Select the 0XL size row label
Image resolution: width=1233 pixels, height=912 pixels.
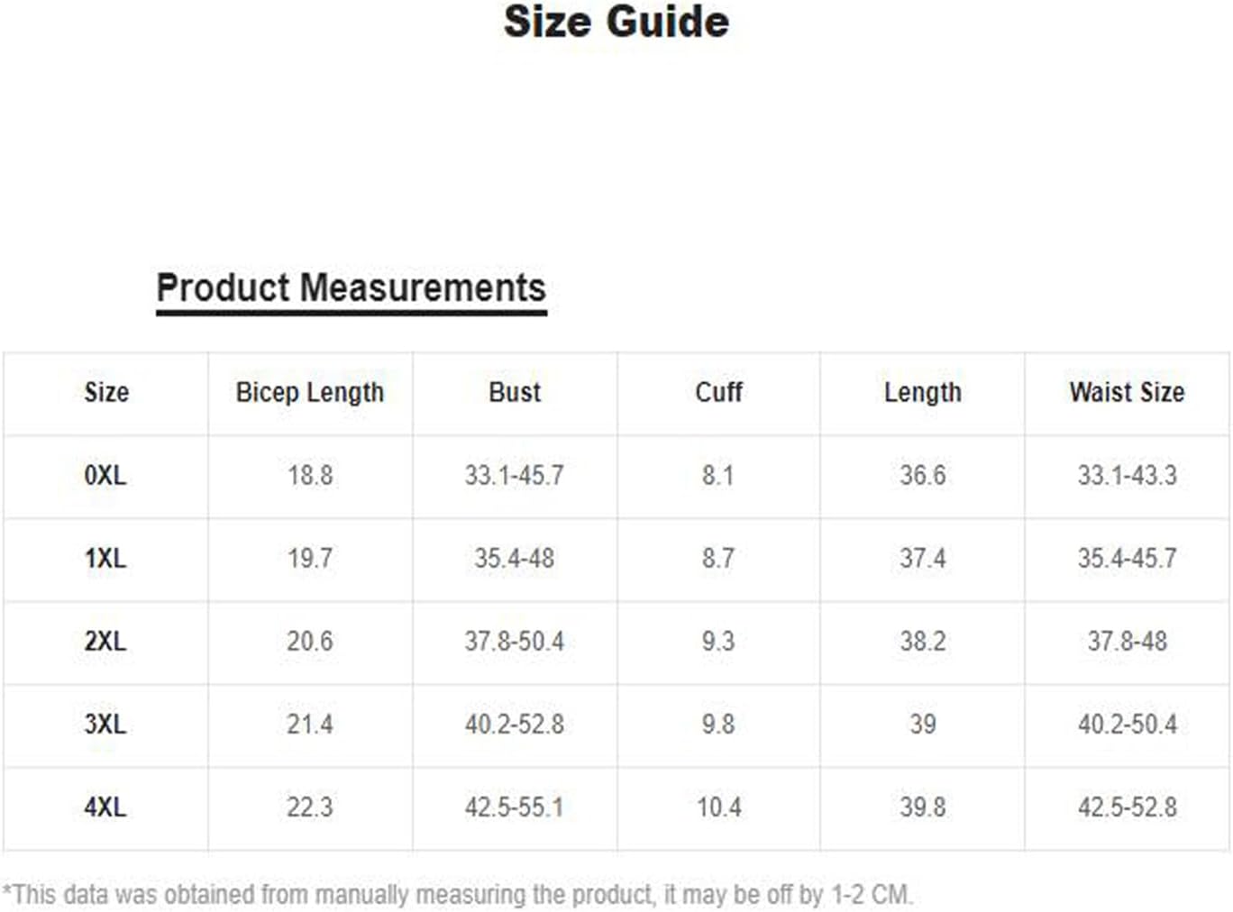(x=105, y=475)
